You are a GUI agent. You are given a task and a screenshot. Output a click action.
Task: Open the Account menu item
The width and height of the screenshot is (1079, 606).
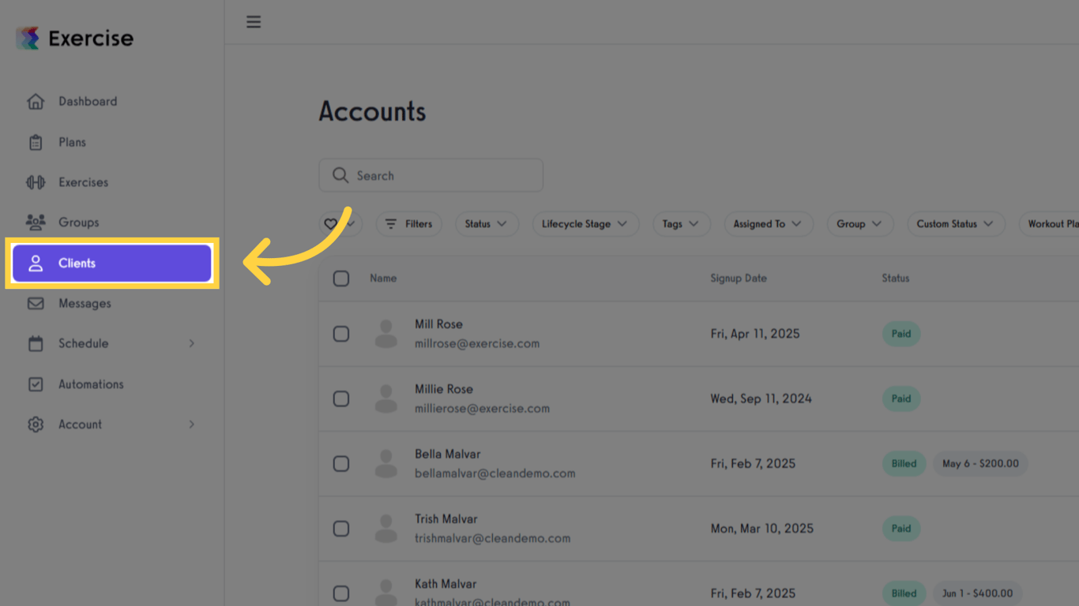[81, 425]
